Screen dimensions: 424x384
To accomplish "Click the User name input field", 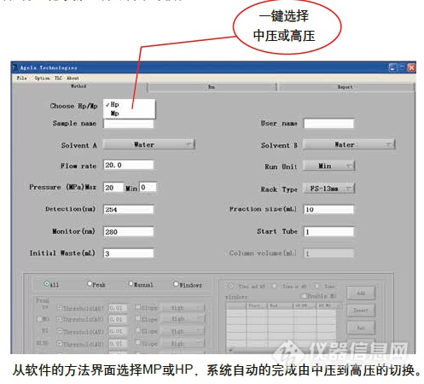I will click(328, 124).
